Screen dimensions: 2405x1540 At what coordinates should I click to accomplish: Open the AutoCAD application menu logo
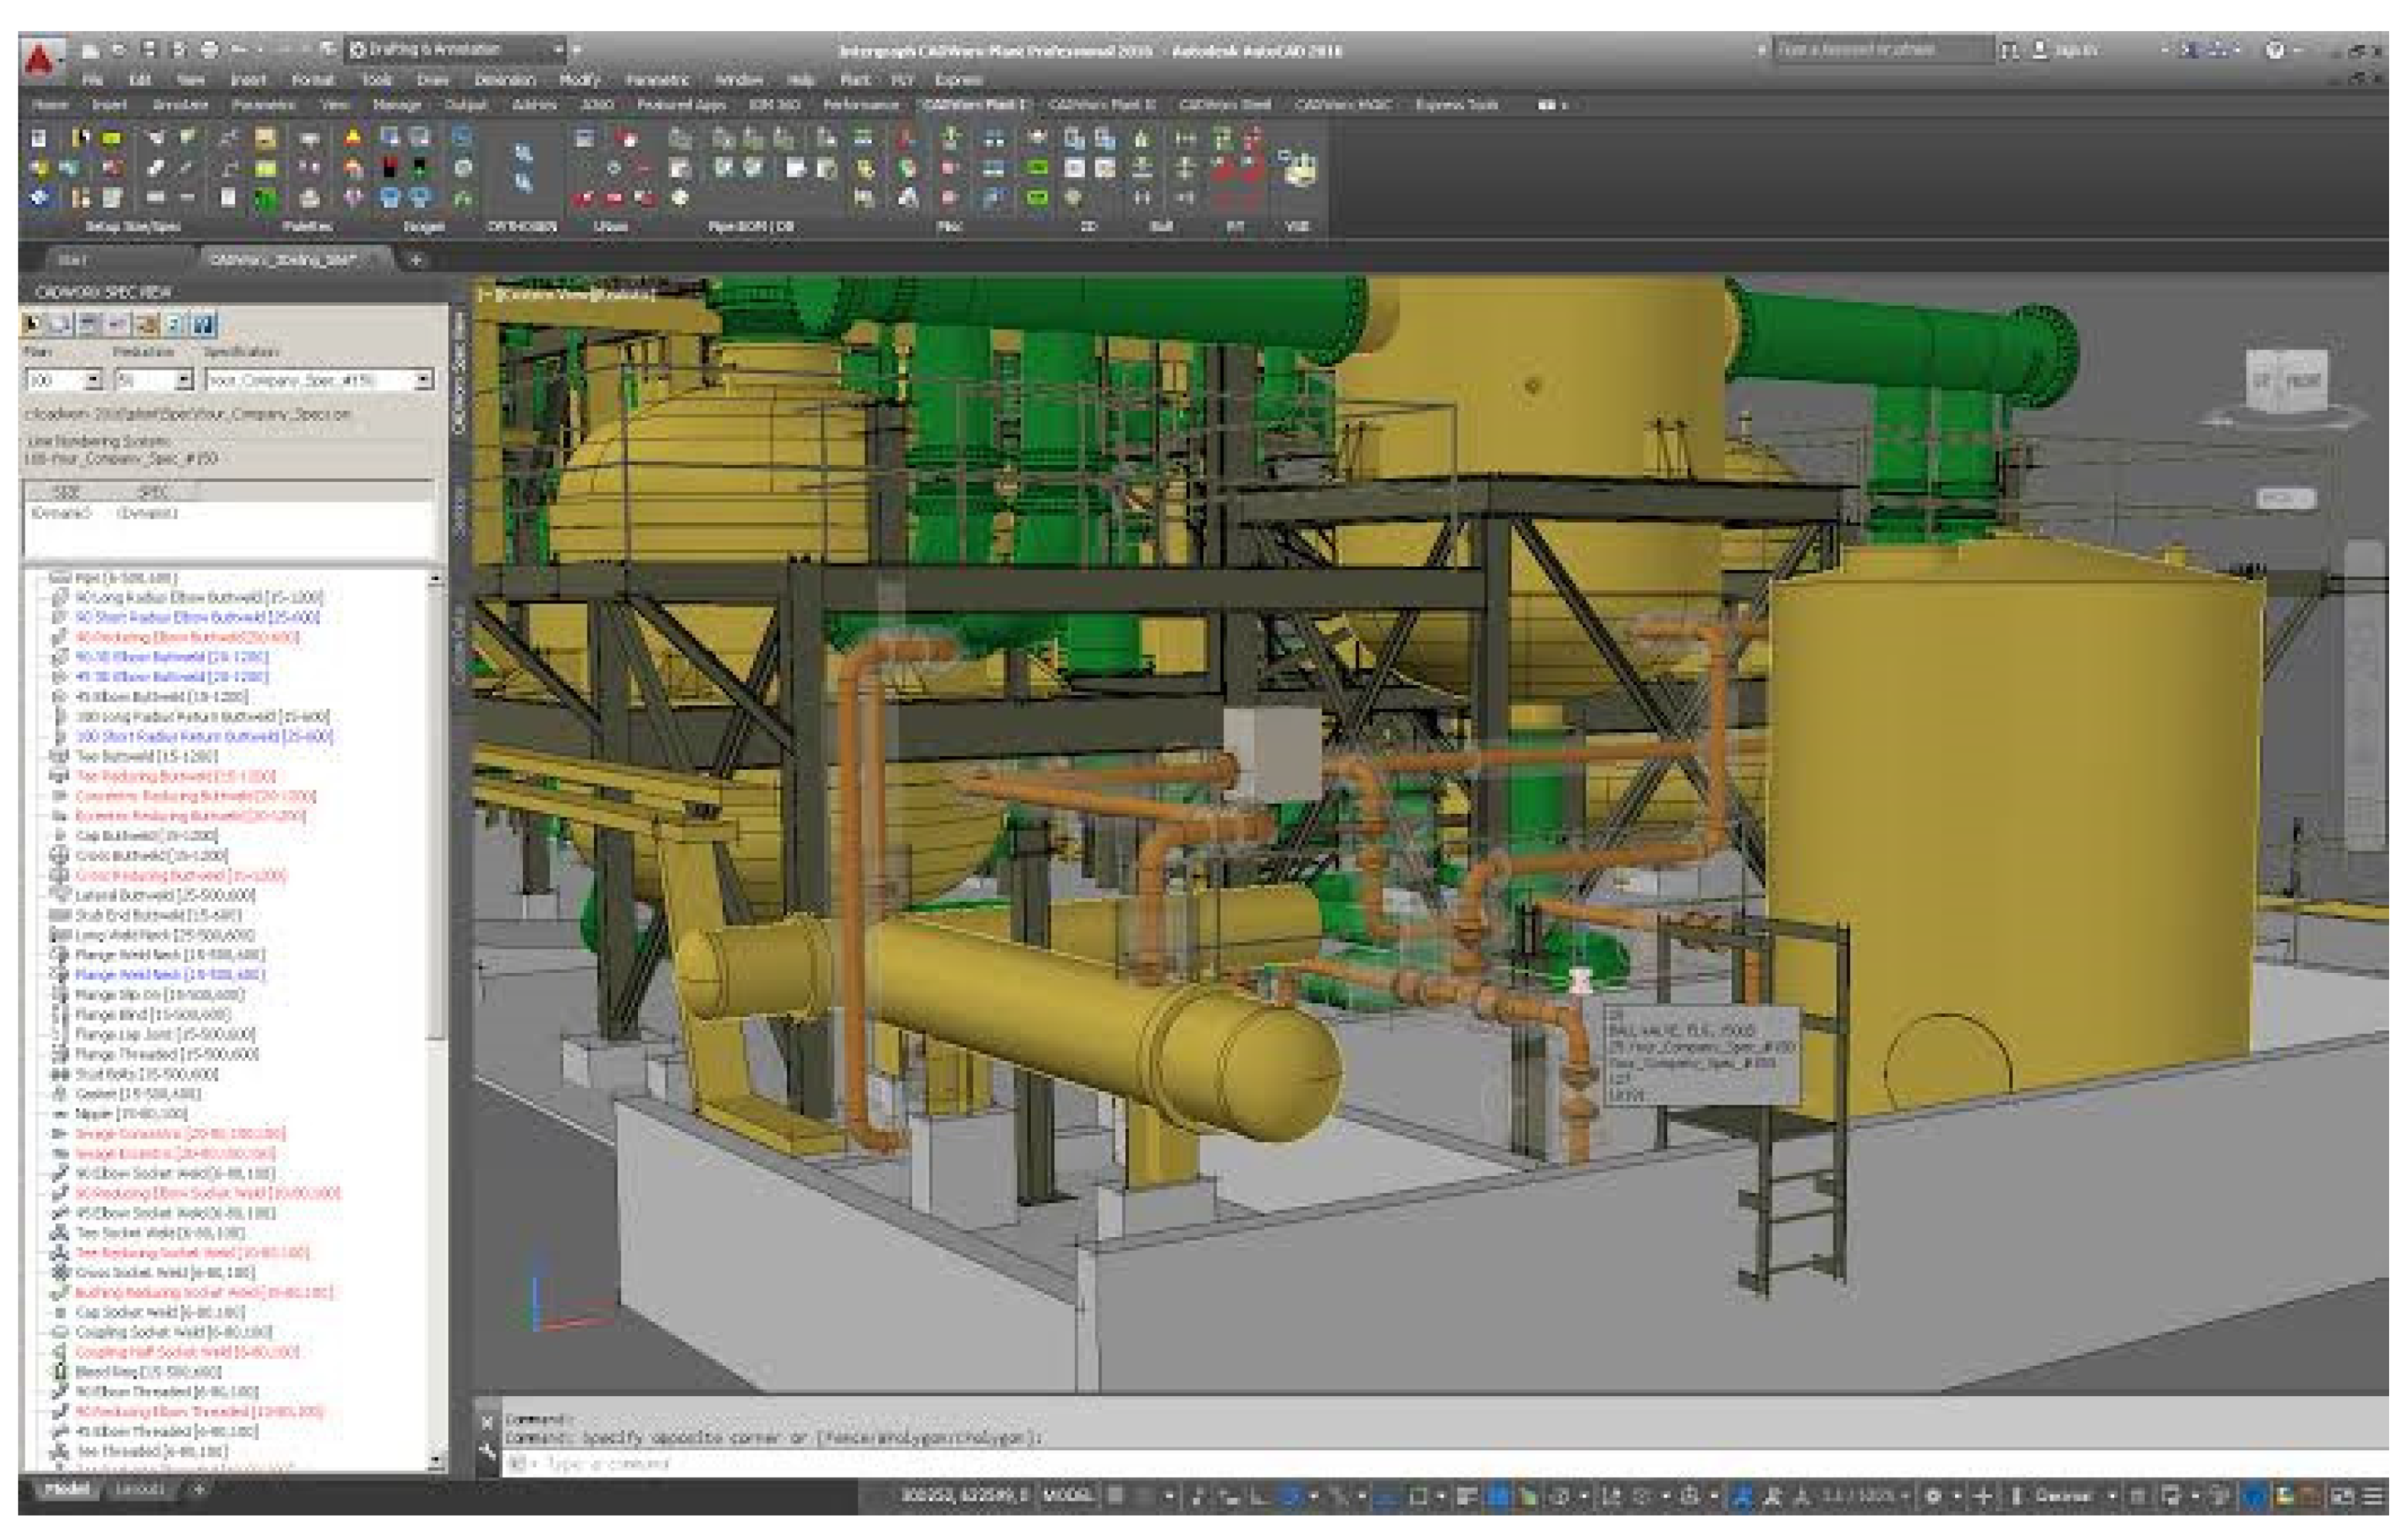39,59
